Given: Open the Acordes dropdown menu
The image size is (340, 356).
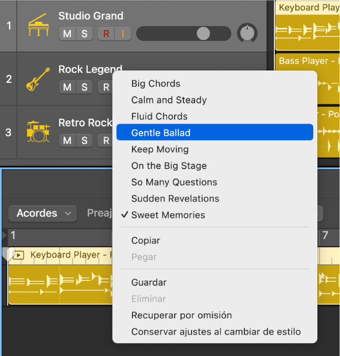Looking at the screenshot, I should point(43,213).
